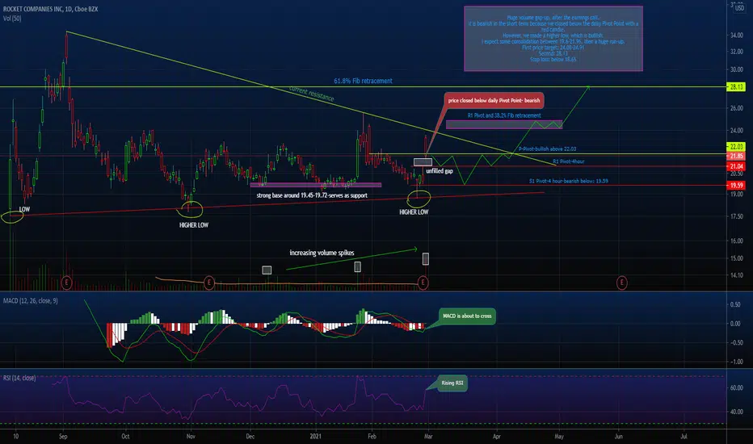The image size is (753, 444).
Task: Click the 'R1 Pivot-4hour' label
Action: tap(569, 161)
